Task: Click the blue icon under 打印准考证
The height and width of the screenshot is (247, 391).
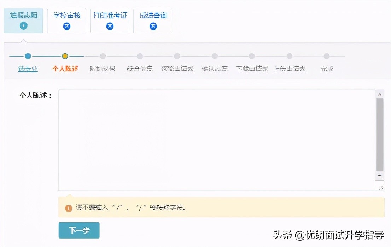Action: pyautogui.click(x=110, y=26)
